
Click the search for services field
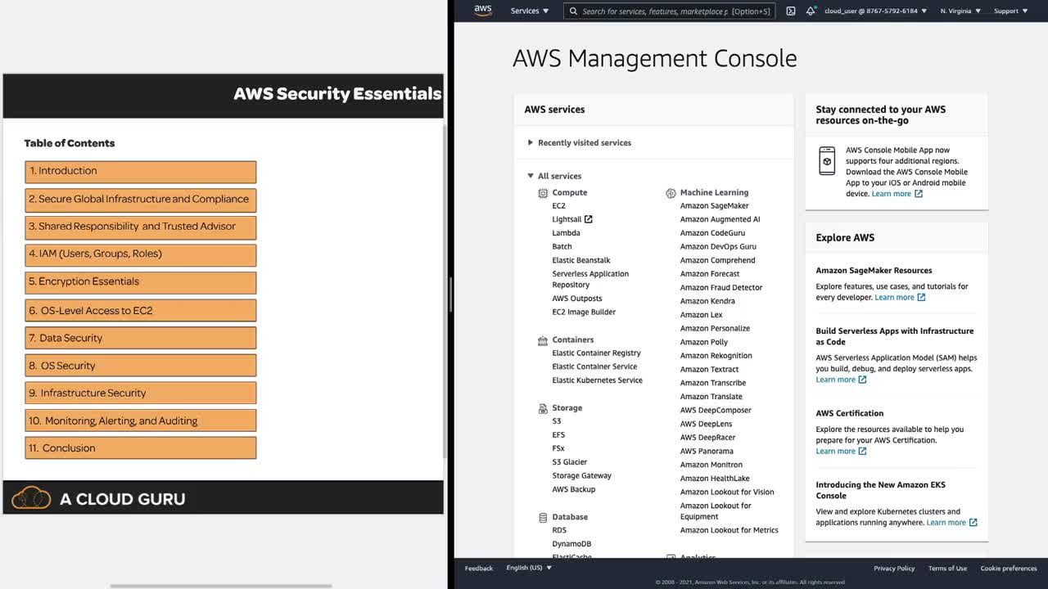pos(655,11)
